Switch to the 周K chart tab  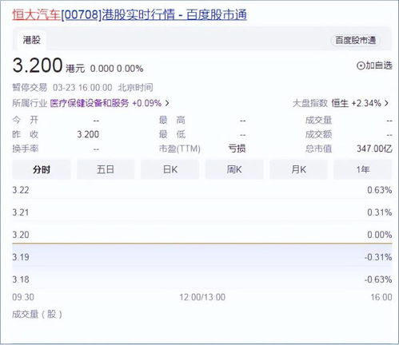tap(234, 169)
